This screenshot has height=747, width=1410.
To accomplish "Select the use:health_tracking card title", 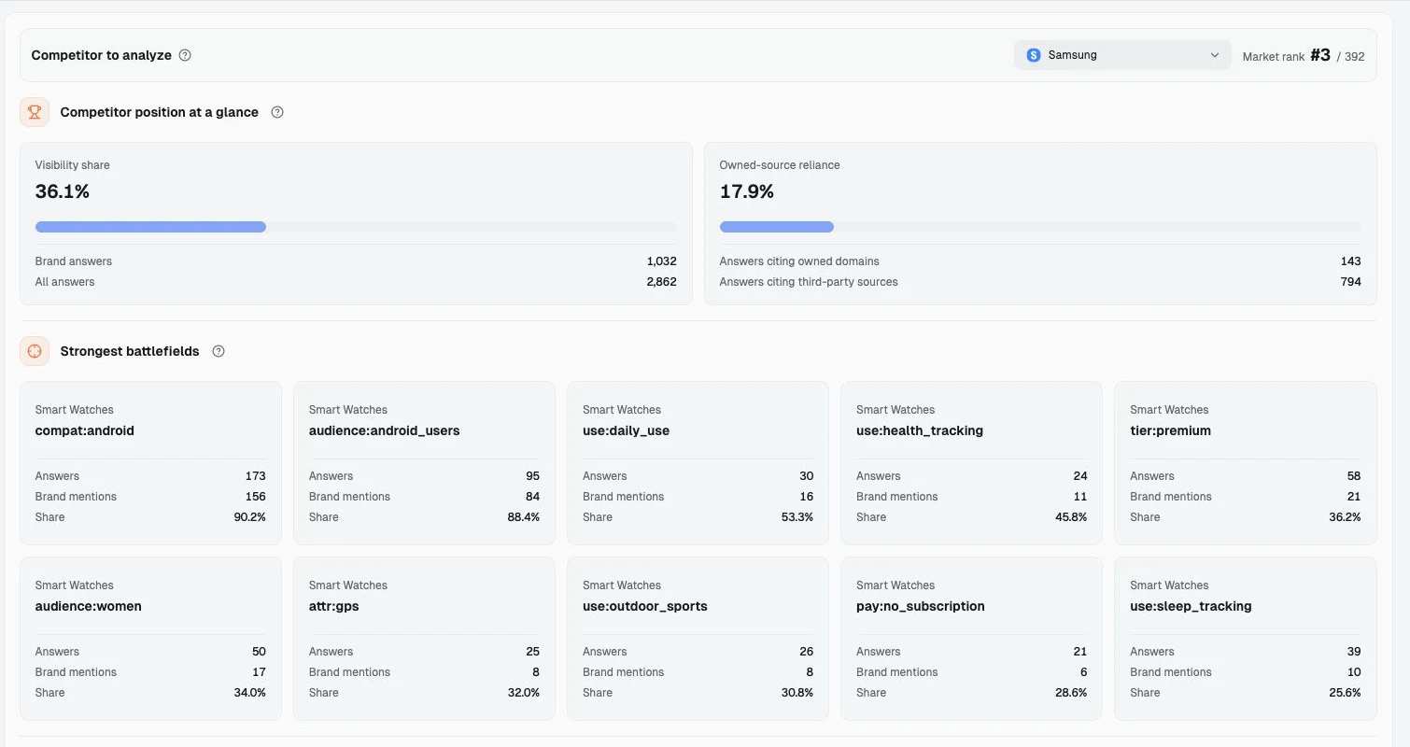I will pyautogui.click(x=920, y=430).
